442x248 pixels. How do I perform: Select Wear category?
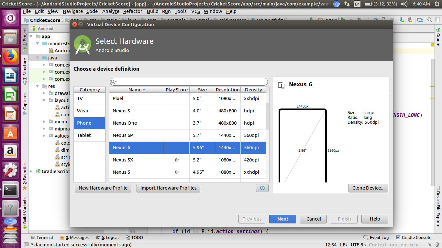(x=90, y=111)
